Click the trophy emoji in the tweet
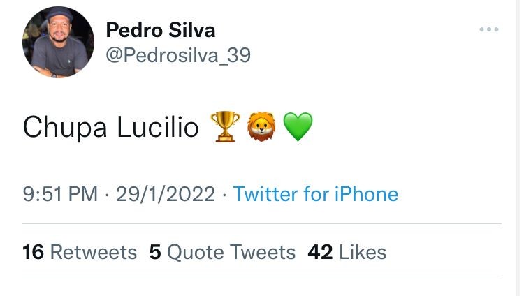Image resolution: width=524 pixels, height=296 pixels. coord(225,126)
